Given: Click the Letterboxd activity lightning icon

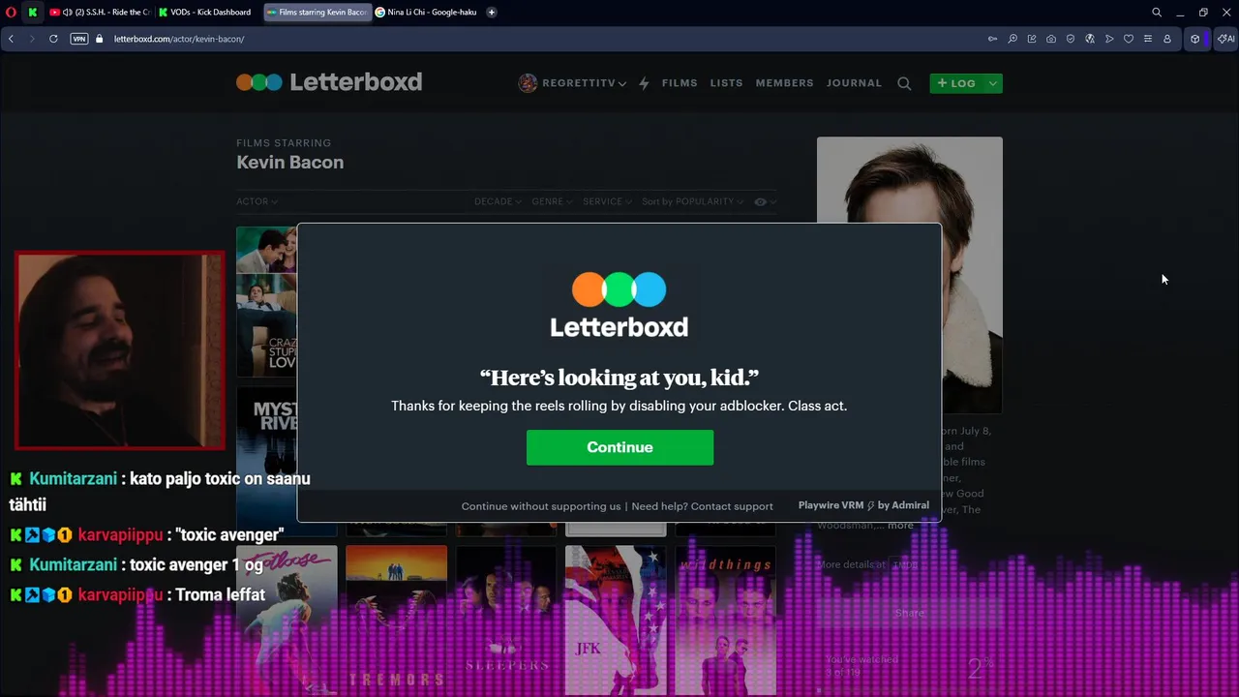Looking at the screenshot, I should pos(644,83).
